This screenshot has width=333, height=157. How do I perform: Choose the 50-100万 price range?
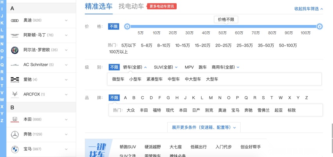point(288,45)
